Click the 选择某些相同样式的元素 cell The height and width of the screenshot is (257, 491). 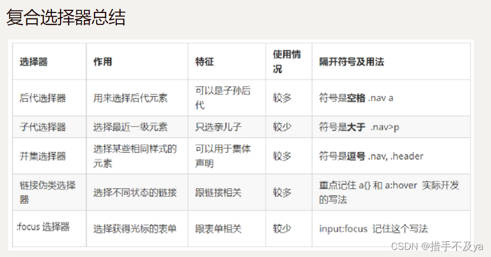[137, 156]
